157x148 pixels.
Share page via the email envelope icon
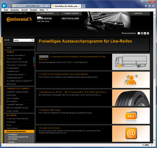click(x=139, y=33)
